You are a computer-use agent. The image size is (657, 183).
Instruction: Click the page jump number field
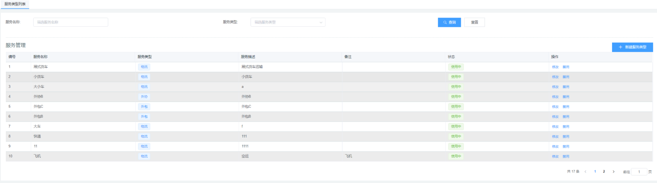pyautogui.click(x=639, y=172)
